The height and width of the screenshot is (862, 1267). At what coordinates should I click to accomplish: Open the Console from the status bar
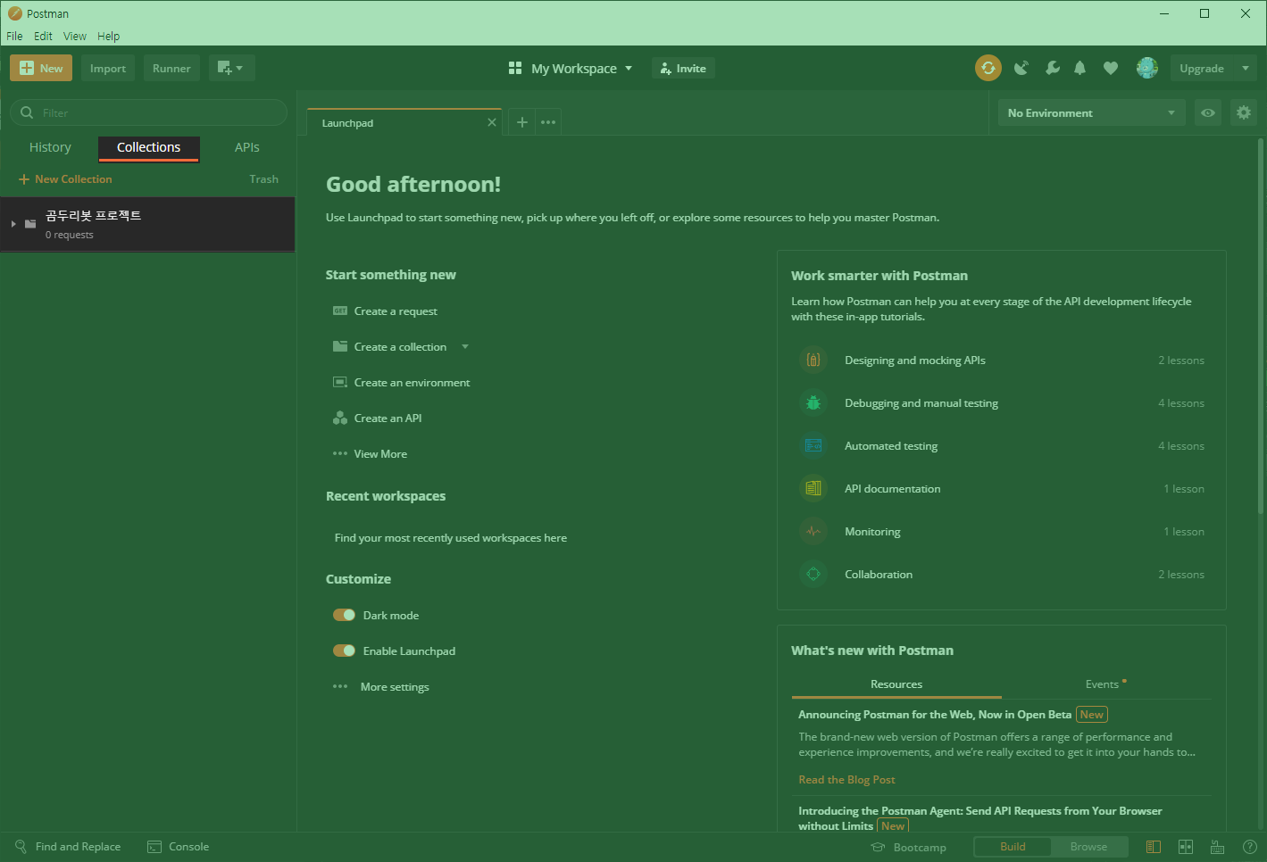tap(179, 847)
